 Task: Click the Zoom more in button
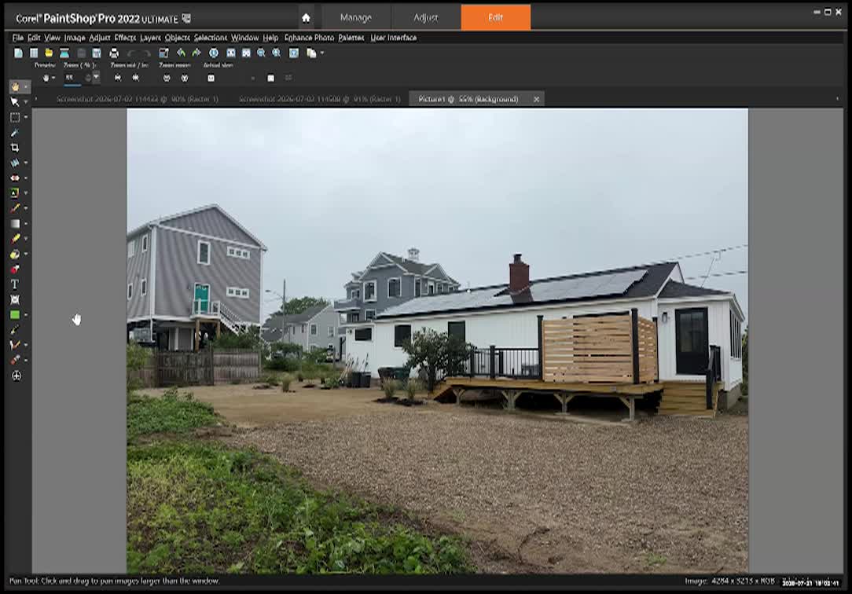(185, 79)
